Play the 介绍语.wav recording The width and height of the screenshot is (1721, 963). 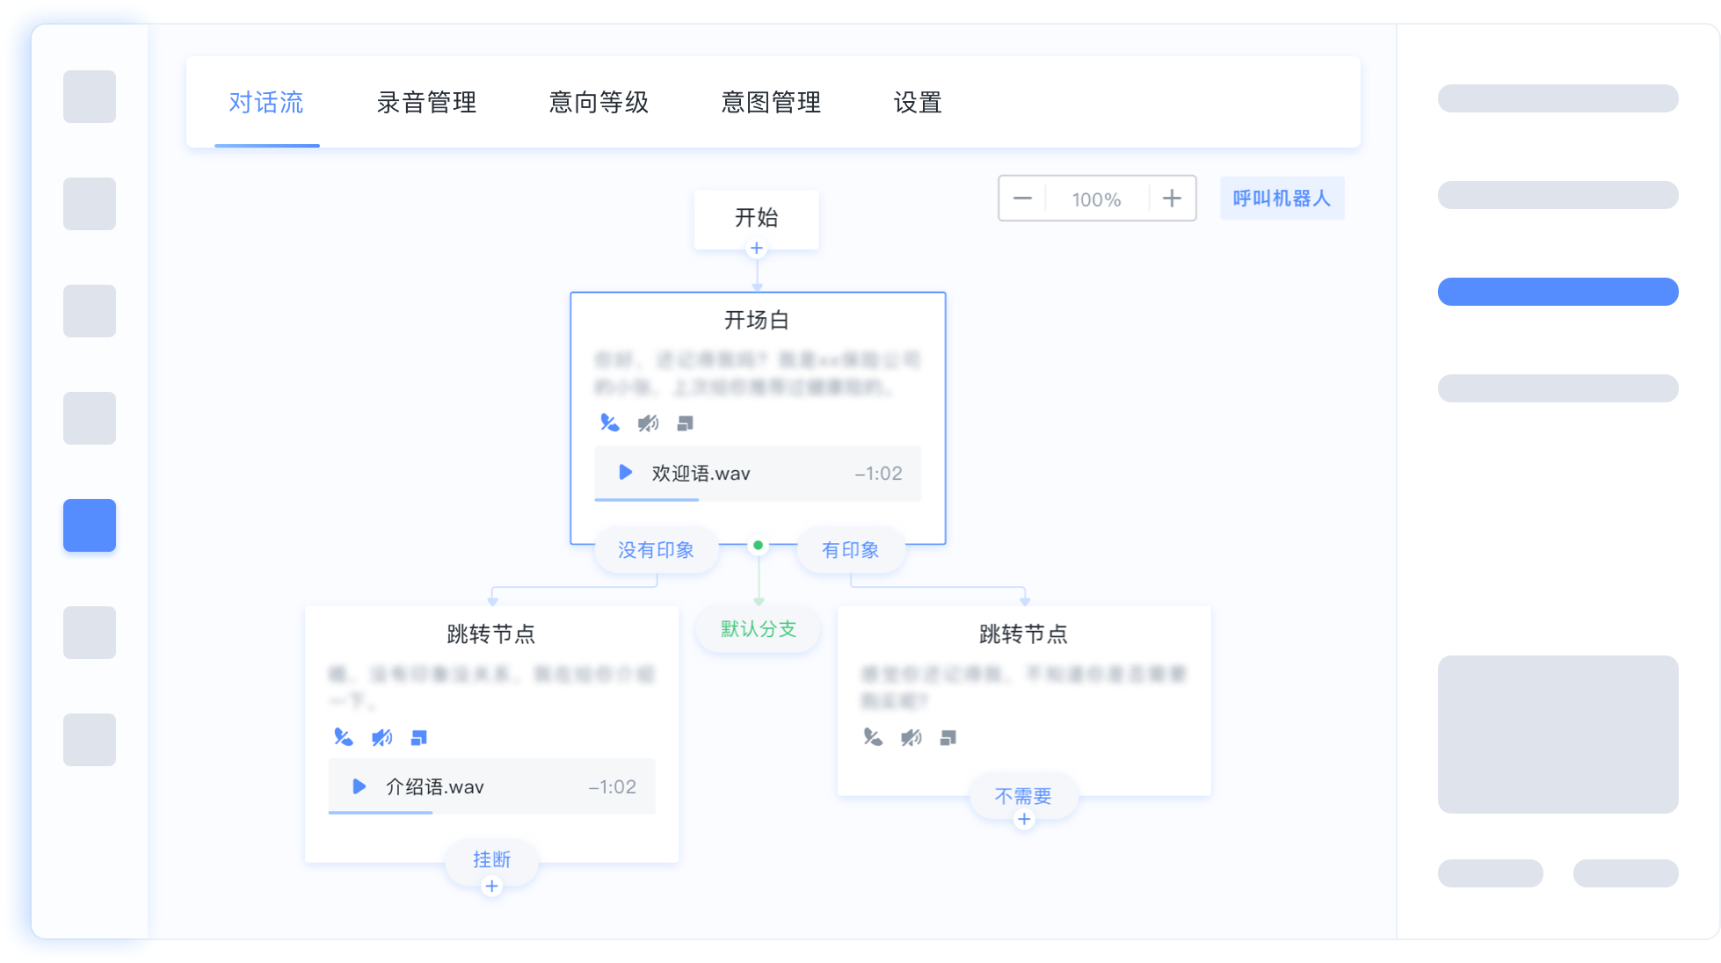[x=359, y=786]
